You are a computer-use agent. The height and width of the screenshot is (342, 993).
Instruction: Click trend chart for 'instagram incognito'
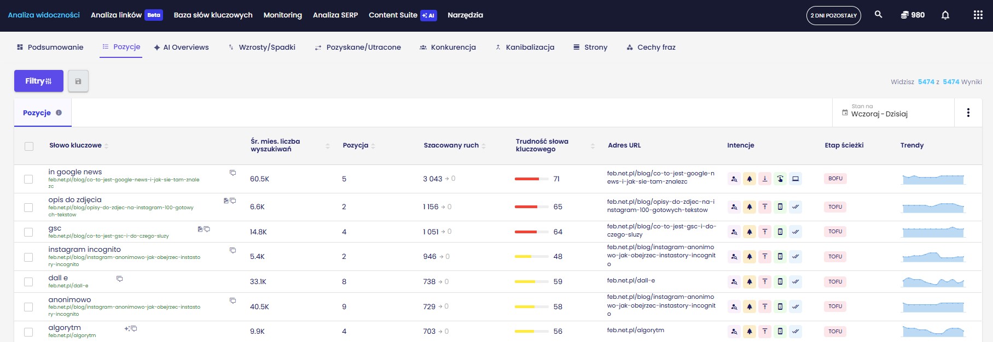tap(933, 256)
